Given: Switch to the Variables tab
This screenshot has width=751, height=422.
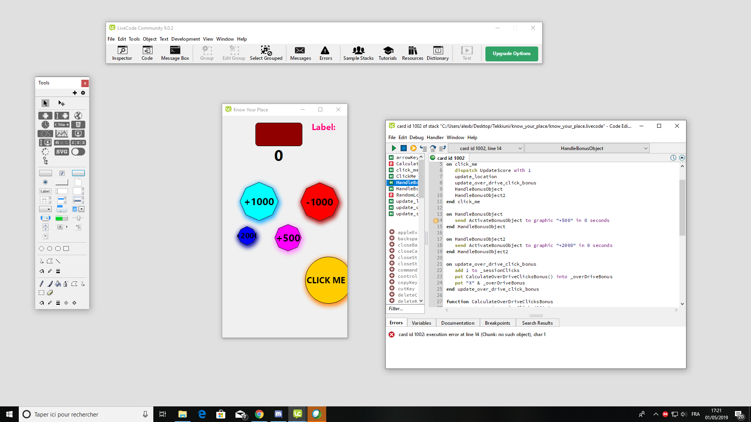Looking at the screenshot, I should point(421,323).
